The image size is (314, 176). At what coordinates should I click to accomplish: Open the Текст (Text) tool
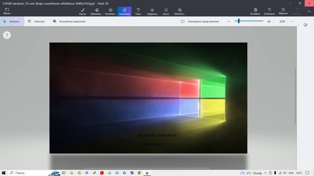click(138, 12)
